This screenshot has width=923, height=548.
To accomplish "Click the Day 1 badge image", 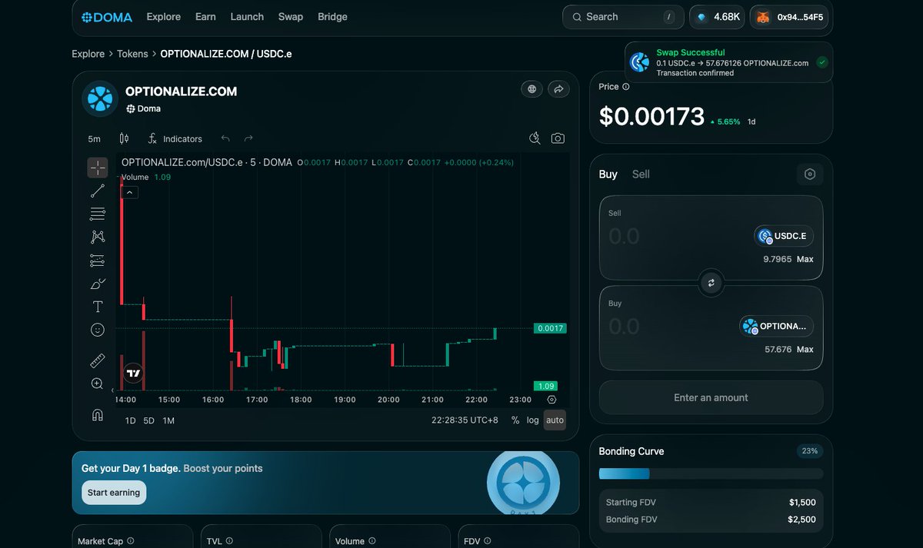I will tap(524, 483).
